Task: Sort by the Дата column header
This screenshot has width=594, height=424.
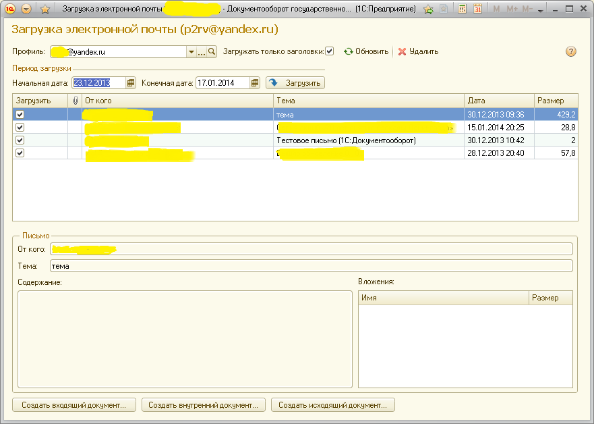Action: (500, 101)
